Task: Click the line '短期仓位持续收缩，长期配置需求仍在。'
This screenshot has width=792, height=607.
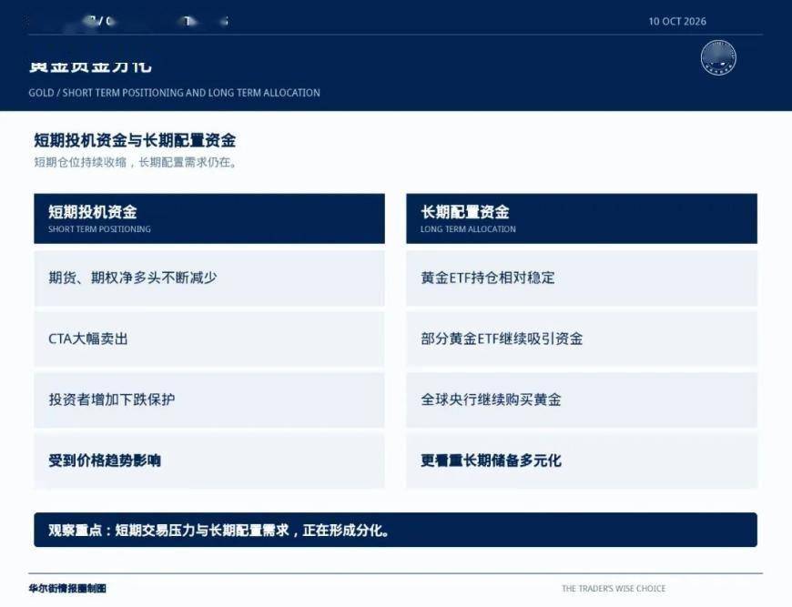Action: click(x=136, y=162)
